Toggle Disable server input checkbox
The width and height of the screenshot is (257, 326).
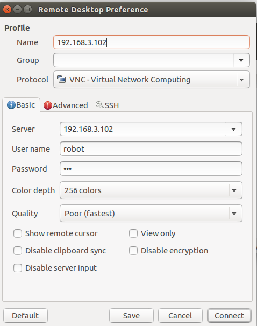coord(18,268)
